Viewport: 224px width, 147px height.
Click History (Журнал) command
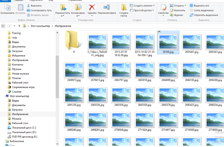point(176,15)
